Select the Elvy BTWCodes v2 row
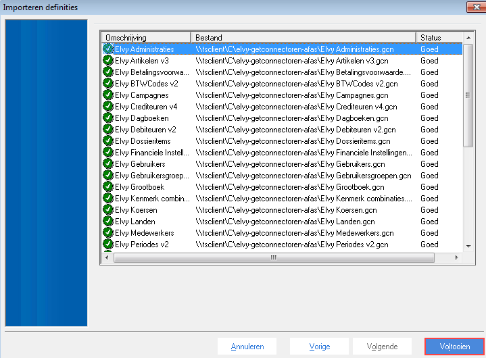The height and width of the screenshot is (358, 486). pos(282,83)
